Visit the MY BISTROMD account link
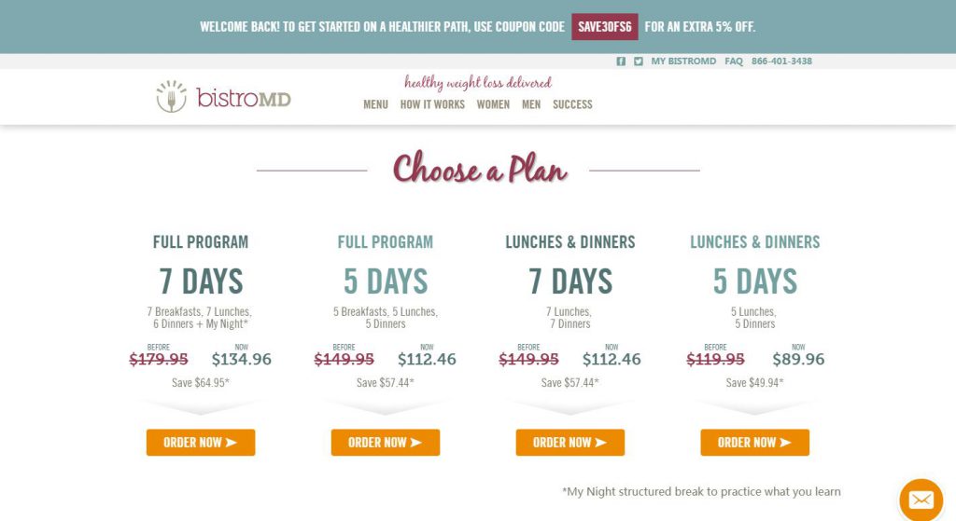956x521 pixels. [683, 62]
